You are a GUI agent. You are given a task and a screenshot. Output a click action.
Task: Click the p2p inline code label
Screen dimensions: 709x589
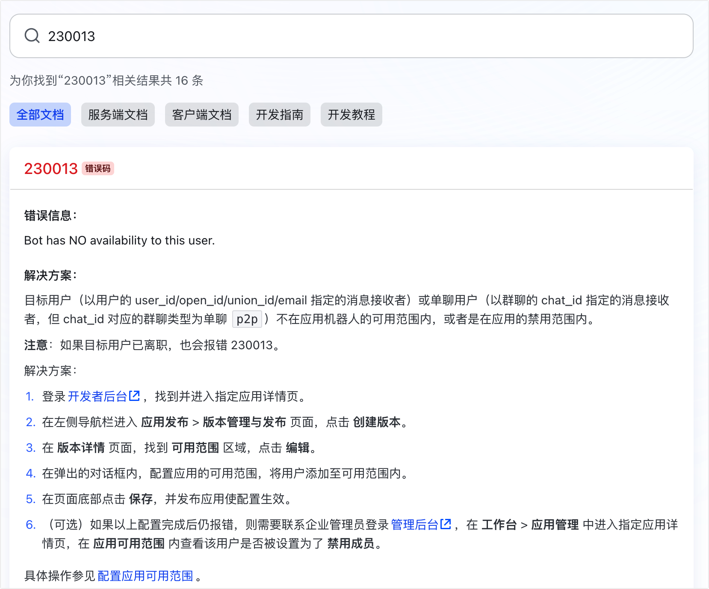click(x=247, y=319)
